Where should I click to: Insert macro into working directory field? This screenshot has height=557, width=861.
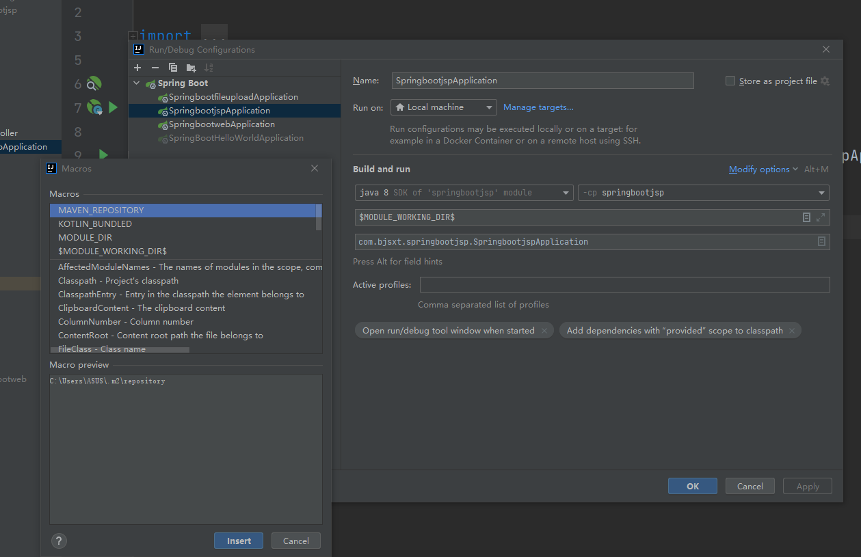click(806, 217)
